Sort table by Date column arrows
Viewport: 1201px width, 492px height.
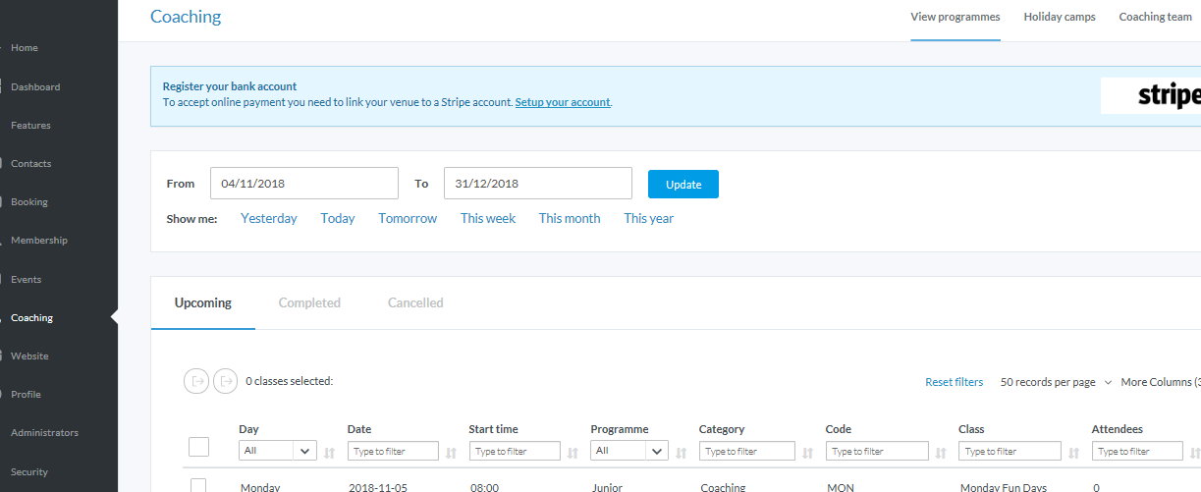coord(451,452)
